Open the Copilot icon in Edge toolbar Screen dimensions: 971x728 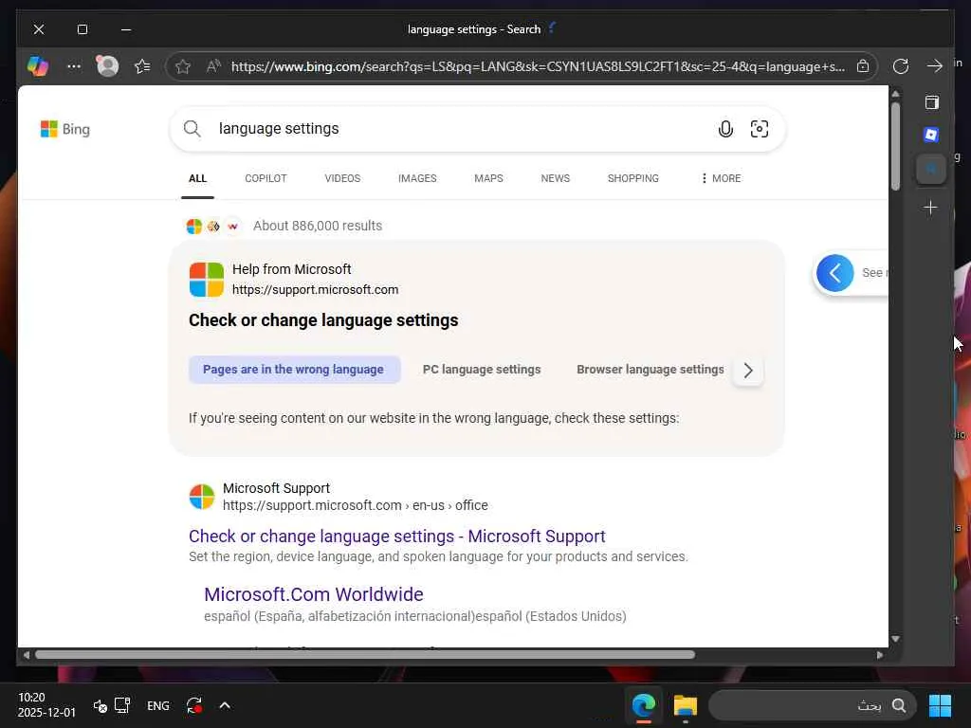tap(38, 65)
